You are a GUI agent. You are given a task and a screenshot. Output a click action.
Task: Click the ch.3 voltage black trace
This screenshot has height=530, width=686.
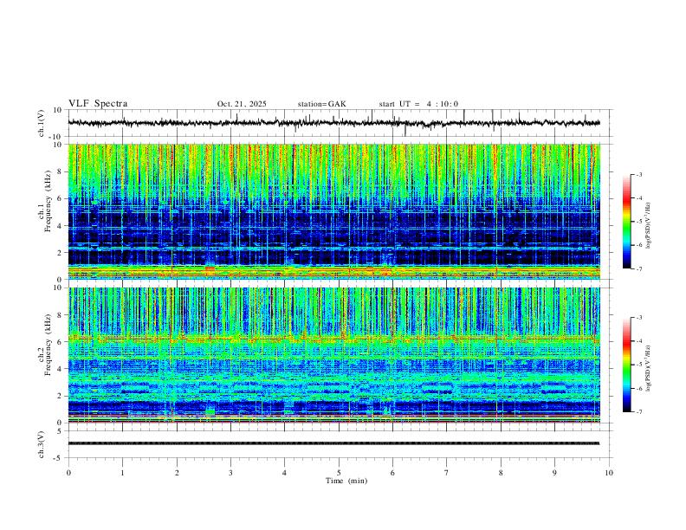click(x=333, y=443)
